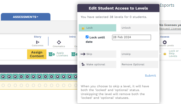The width and height of the screenshot is (181, 104).
Task: Open the Request License link
Action: 170,29
